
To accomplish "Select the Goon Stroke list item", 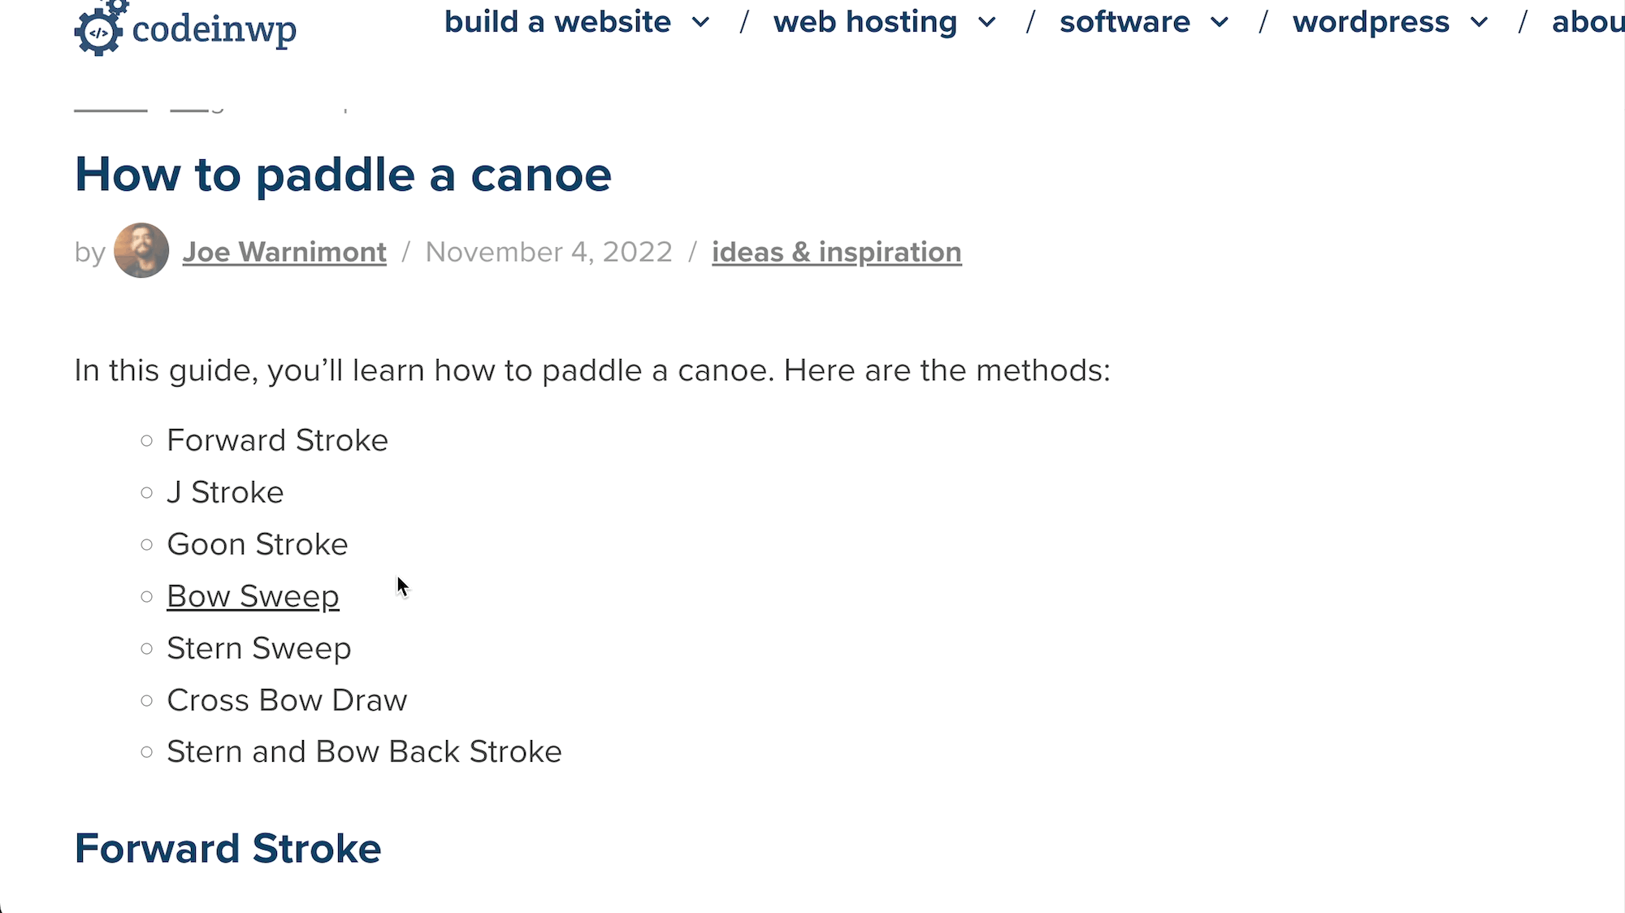I will coord(257,543).
